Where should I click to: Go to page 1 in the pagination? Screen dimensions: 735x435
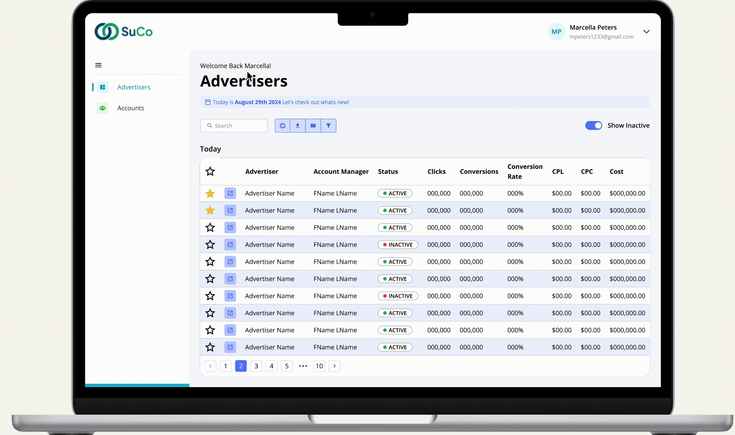(x=225, y=366)
